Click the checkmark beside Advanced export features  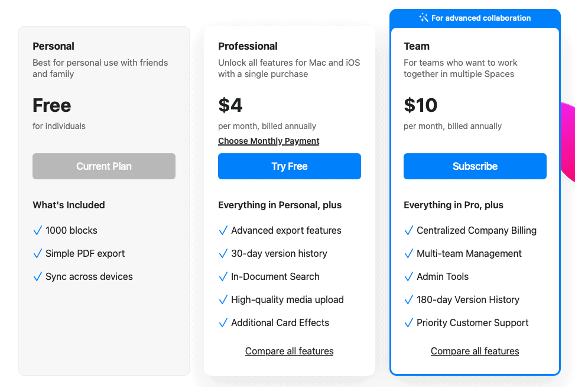[x=223, y=230]
